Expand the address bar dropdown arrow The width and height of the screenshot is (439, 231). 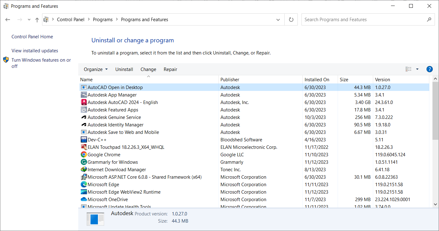pyautogui.click(x=278, y=19)
